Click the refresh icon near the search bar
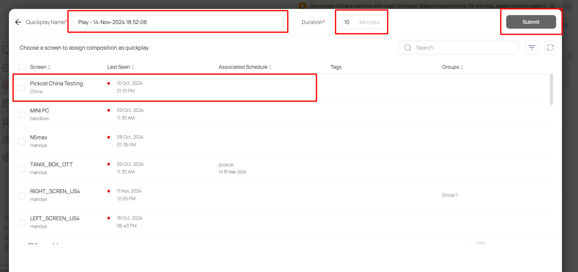This screenshot has height=272, width=578. (550, 47)
